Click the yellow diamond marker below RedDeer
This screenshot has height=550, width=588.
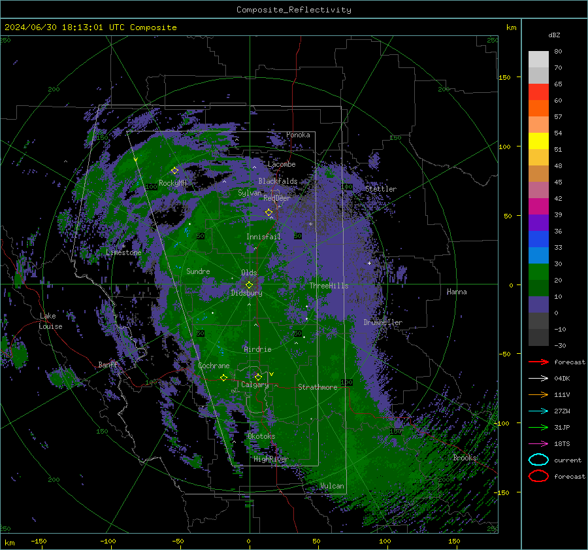269,213
